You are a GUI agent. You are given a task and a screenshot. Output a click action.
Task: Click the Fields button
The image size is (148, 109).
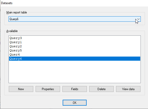coord(75,89)
